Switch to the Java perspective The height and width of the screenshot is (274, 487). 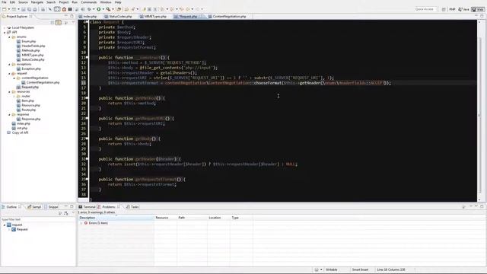click(463, 9)
